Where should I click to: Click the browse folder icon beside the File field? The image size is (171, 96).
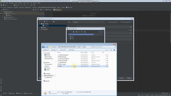pos(131,27)
